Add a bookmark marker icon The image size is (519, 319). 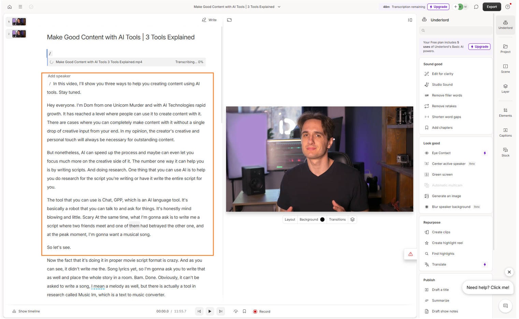(244, 311)
